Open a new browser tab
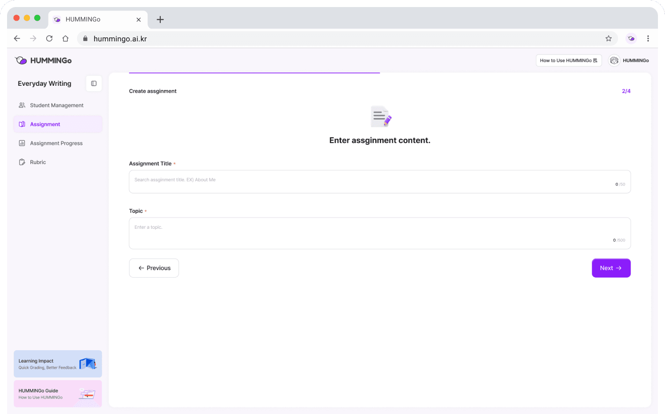Viewport: 665px width, 414px height. click(160, 19)
